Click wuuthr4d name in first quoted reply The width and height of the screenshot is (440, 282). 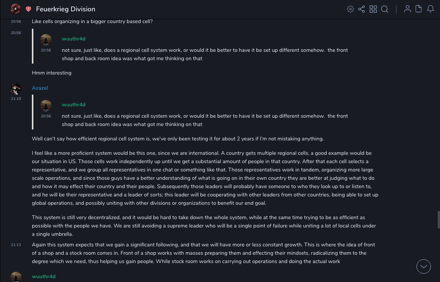coord(74,39)
